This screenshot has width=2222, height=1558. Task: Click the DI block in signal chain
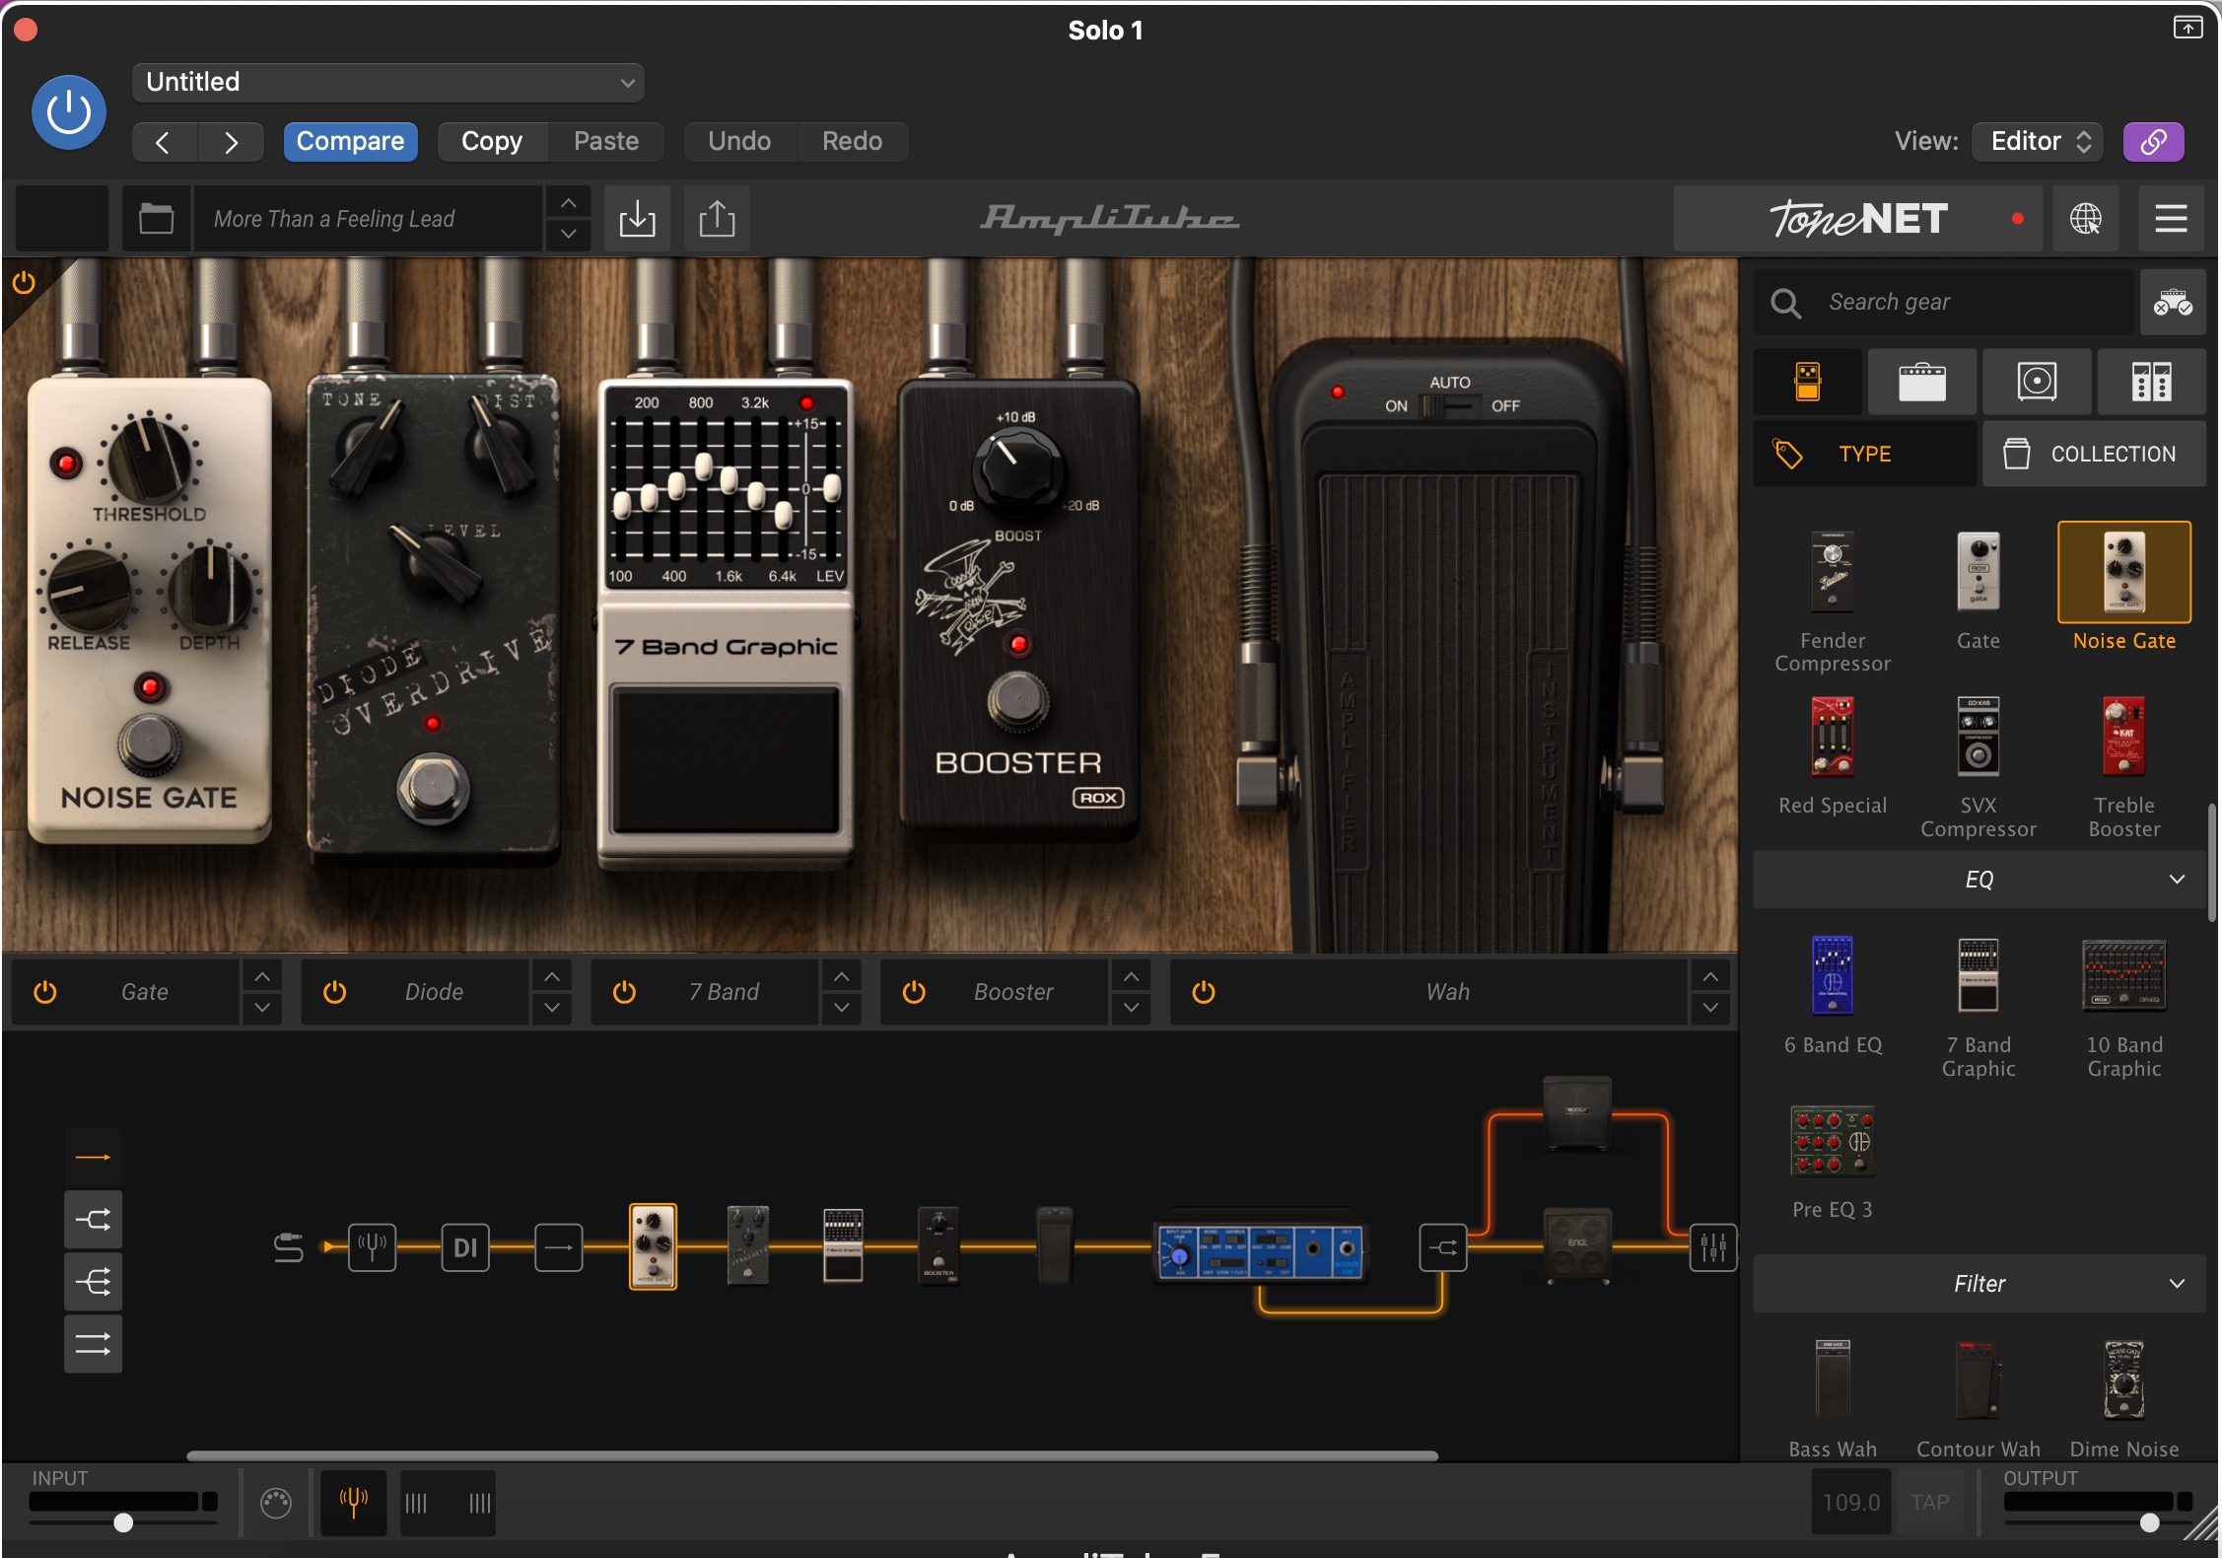[x=465, y=1247]
